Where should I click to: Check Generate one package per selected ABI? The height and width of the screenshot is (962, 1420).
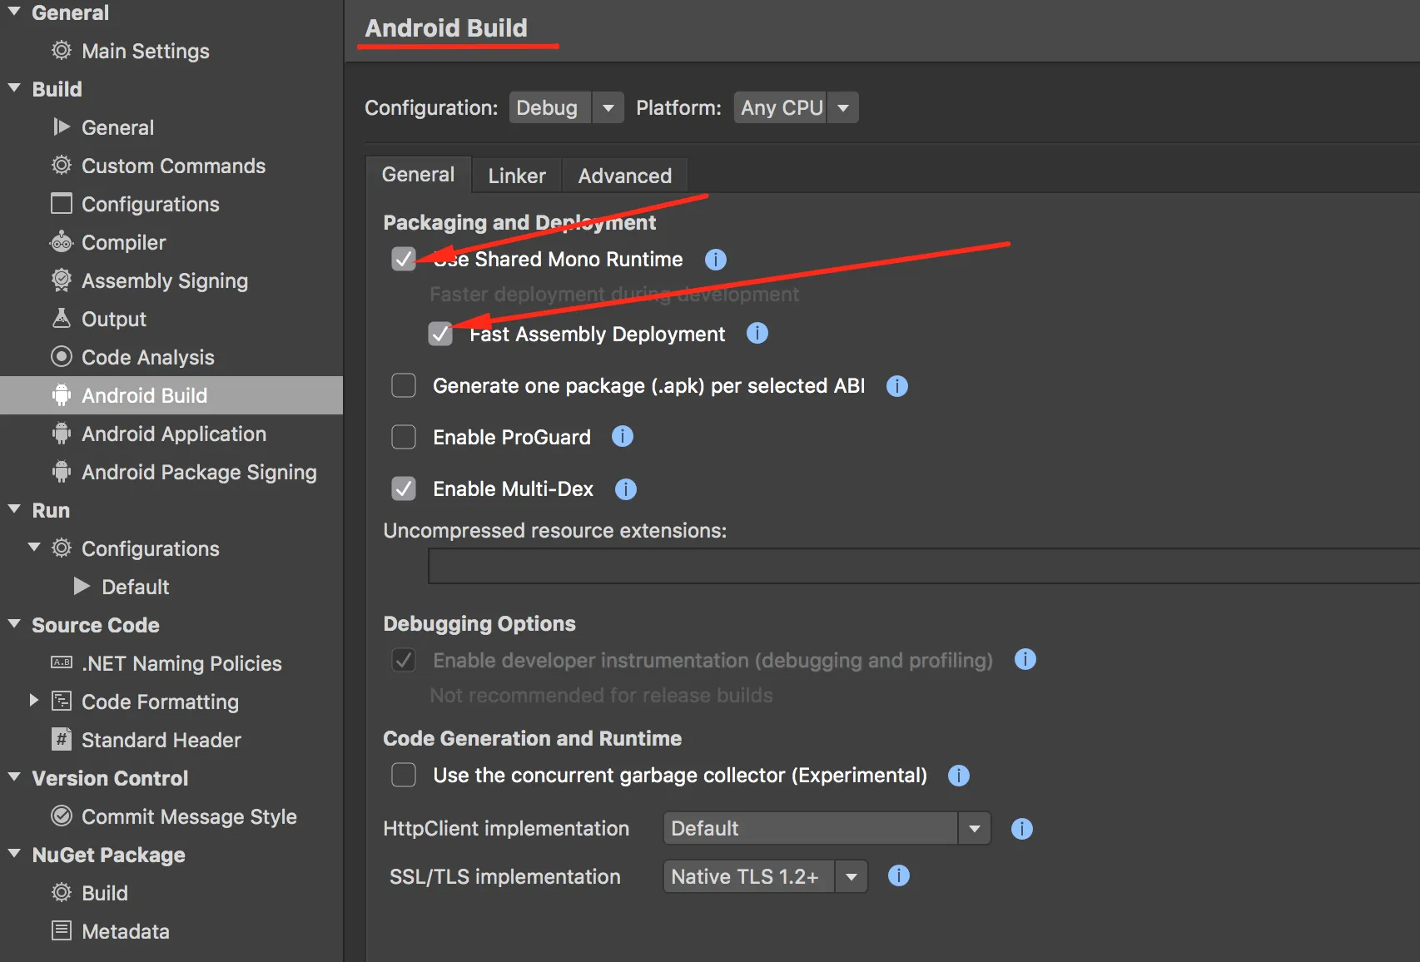(x=404, y=385)
